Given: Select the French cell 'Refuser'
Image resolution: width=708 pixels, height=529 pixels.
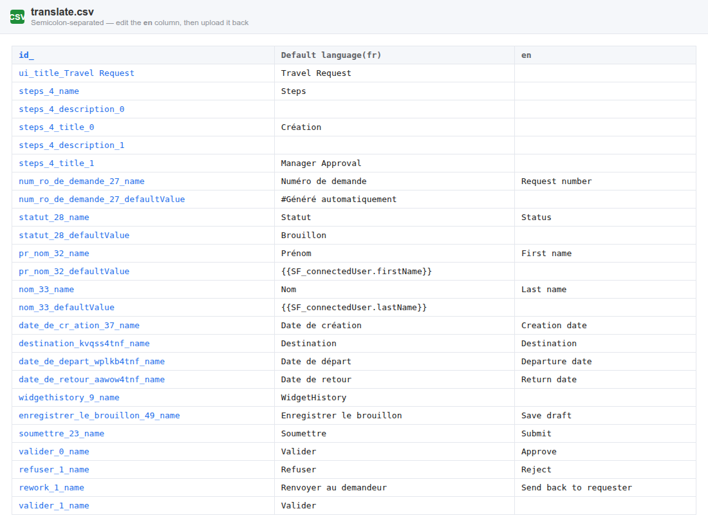Looking at the screenshot, I should click(394, 470).
